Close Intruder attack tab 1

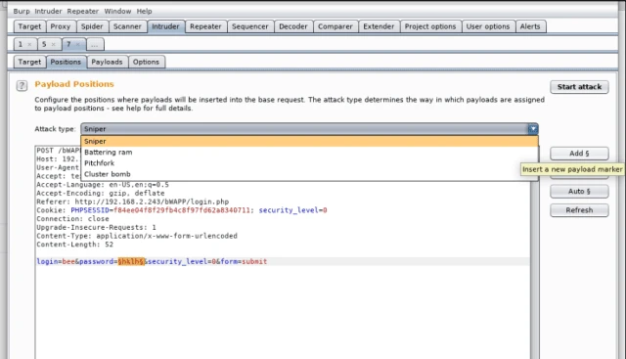pyautogui.click(x=29, y=44)
